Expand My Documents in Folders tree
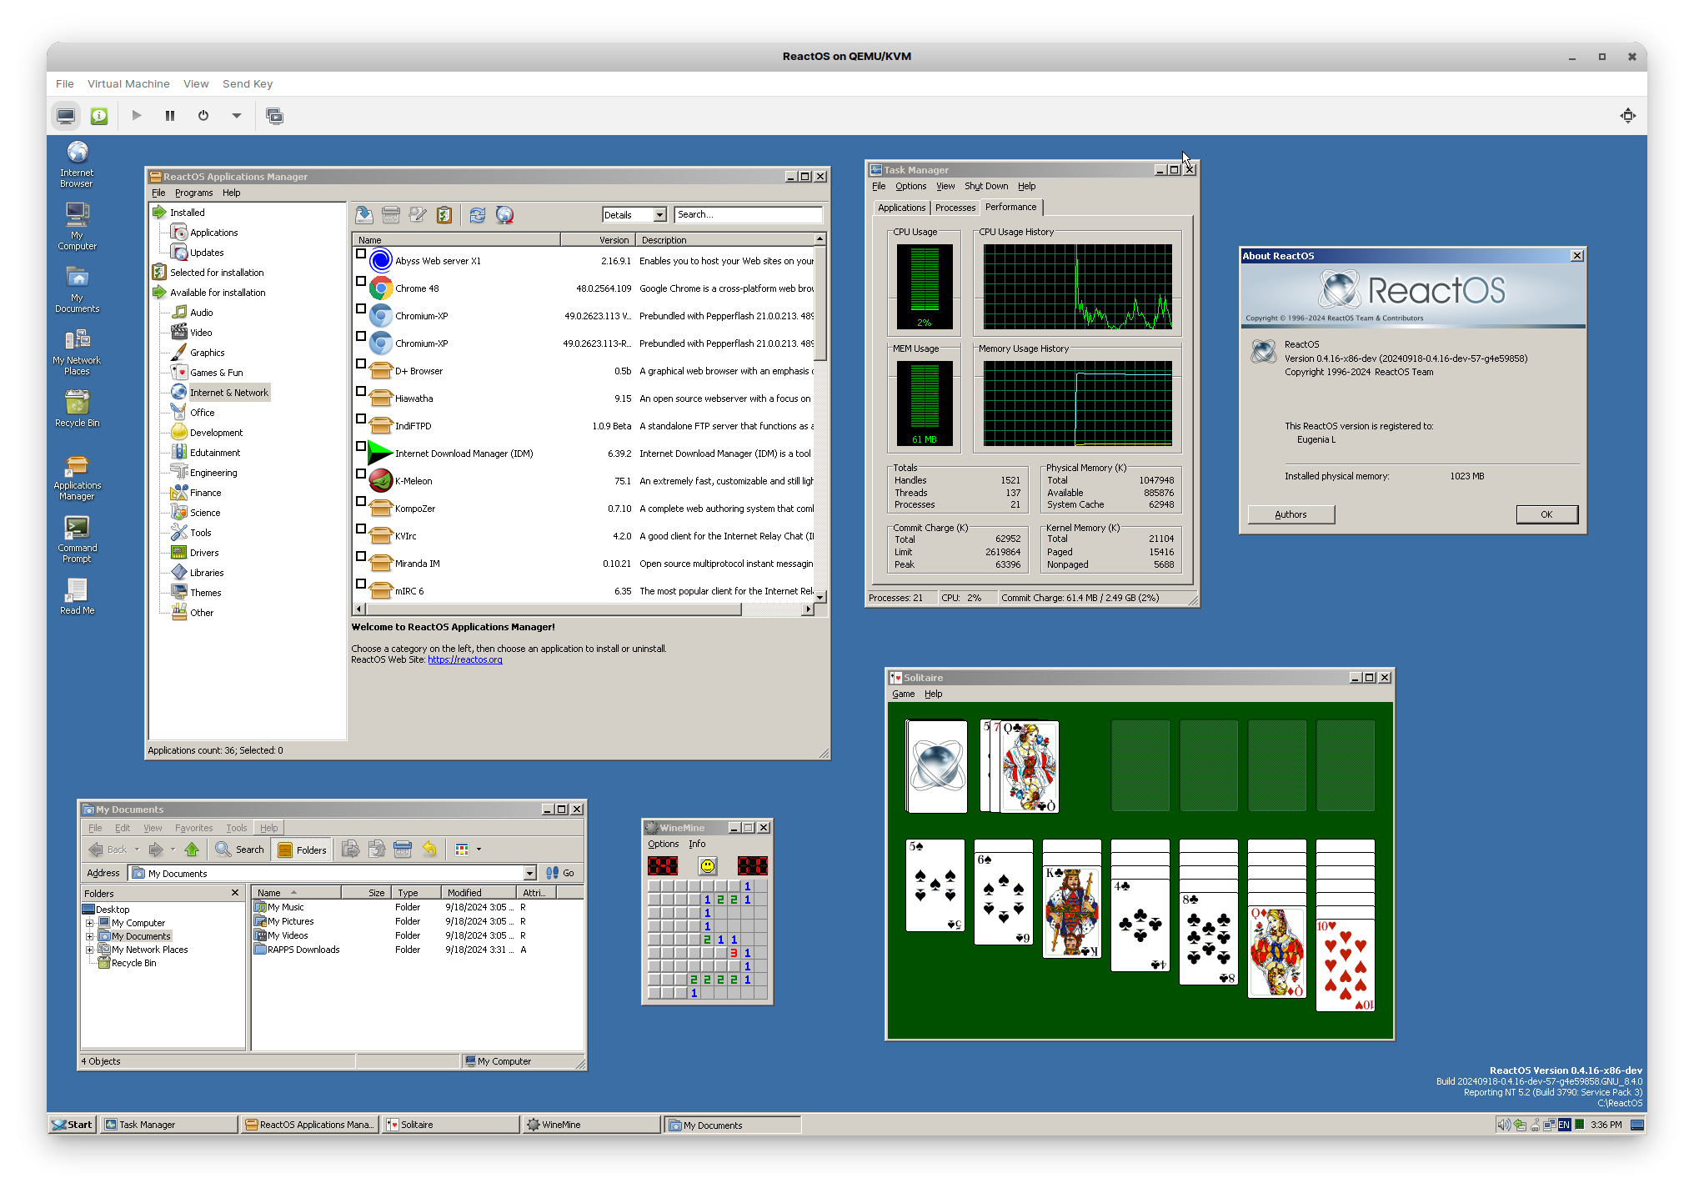Screen dimensions: 1694x1188 89,936
